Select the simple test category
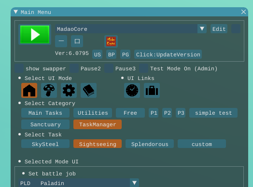The width and height of the screenshot is (253, 187). pos(213,113)
